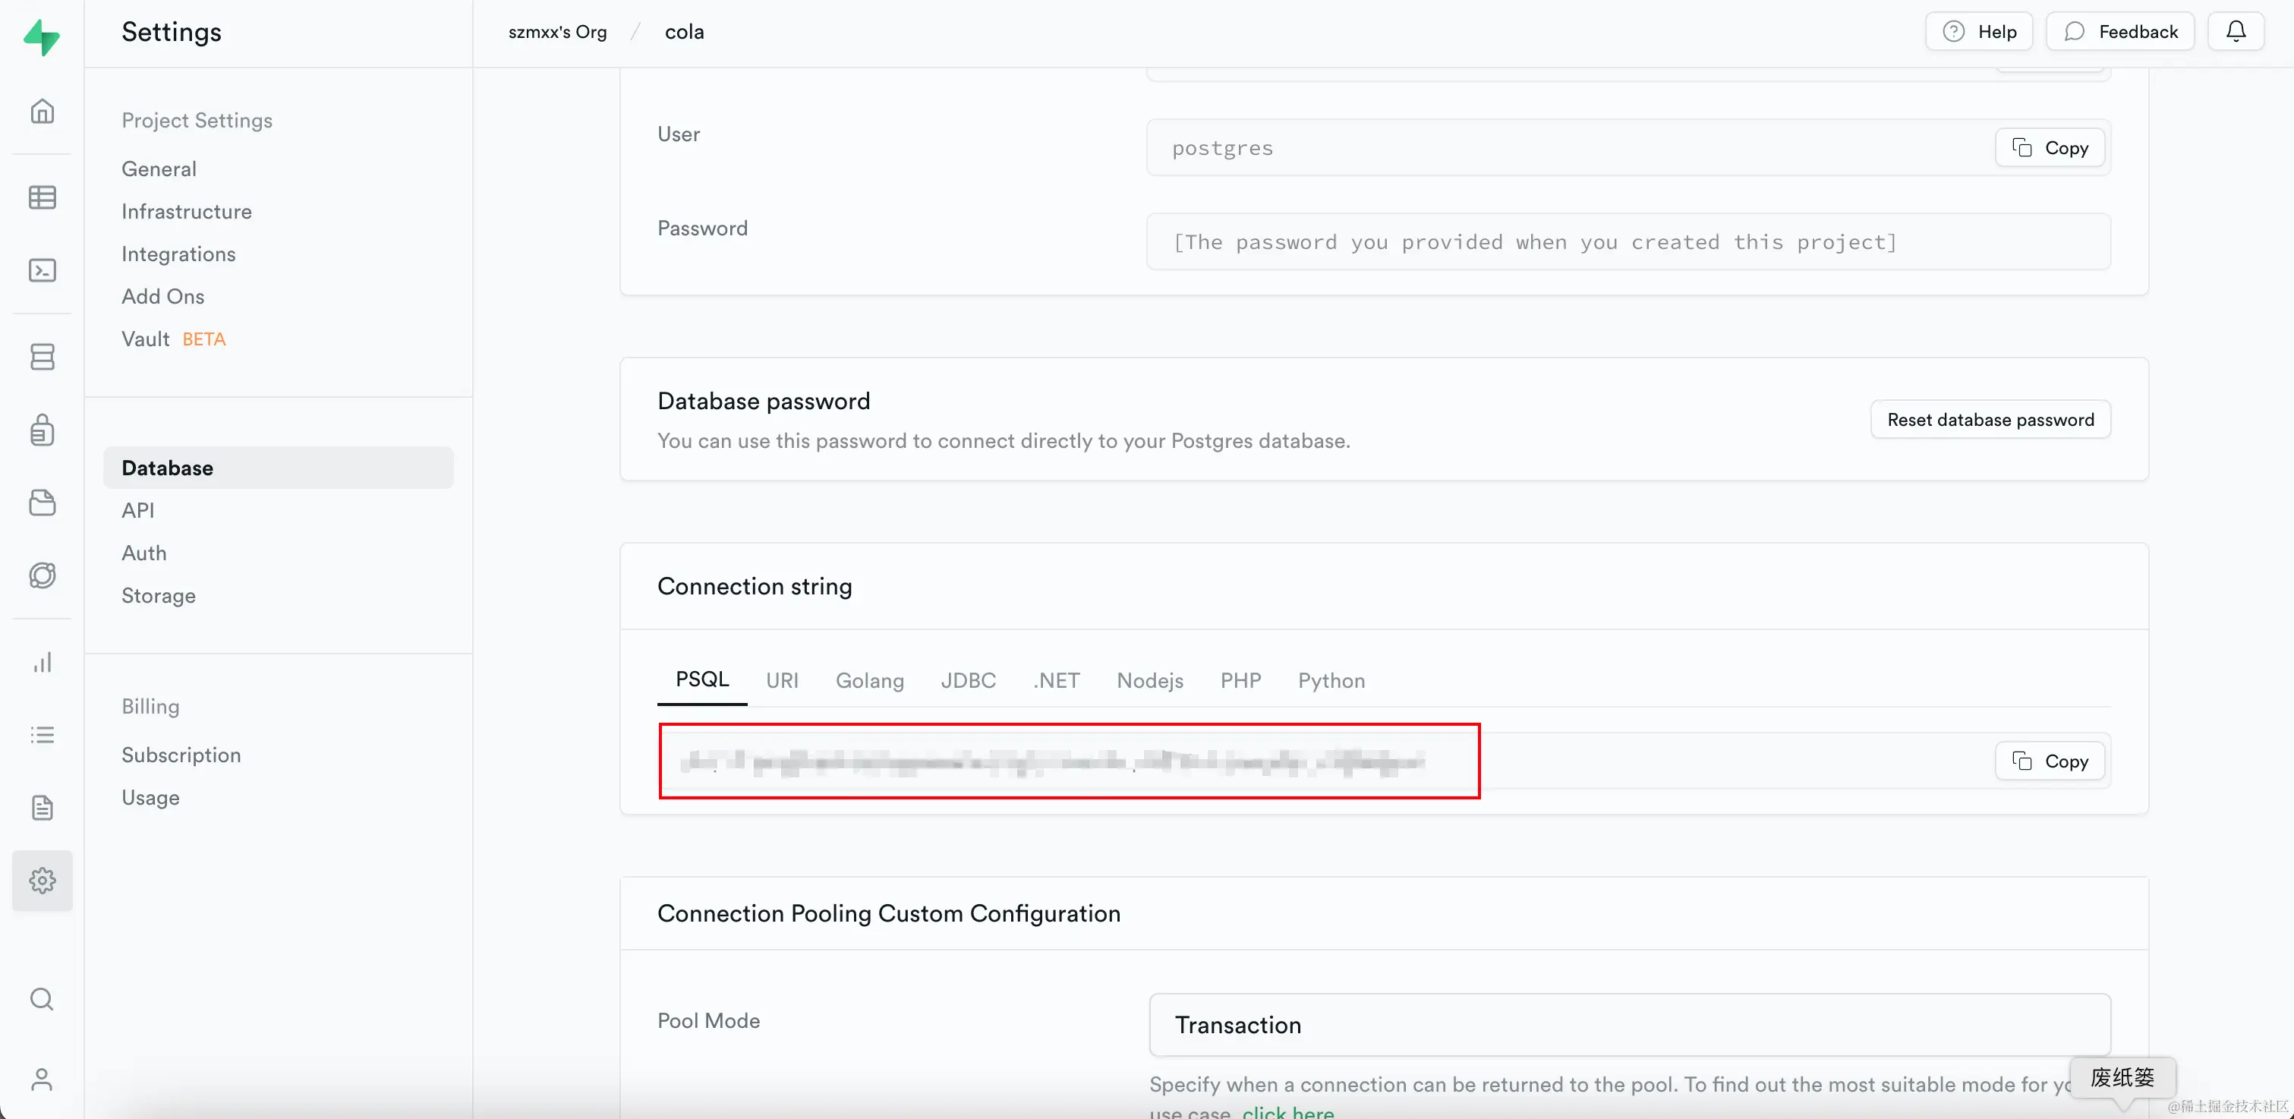Select the PSQL tab
The height and width of the screenshot is (1119, 2294).
701,679
